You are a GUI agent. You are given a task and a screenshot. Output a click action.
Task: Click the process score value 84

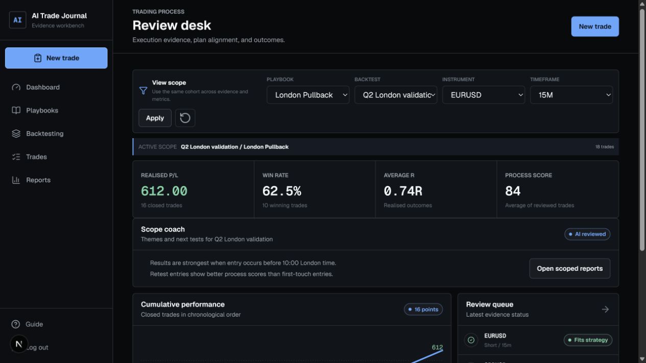tap(513, 191)
